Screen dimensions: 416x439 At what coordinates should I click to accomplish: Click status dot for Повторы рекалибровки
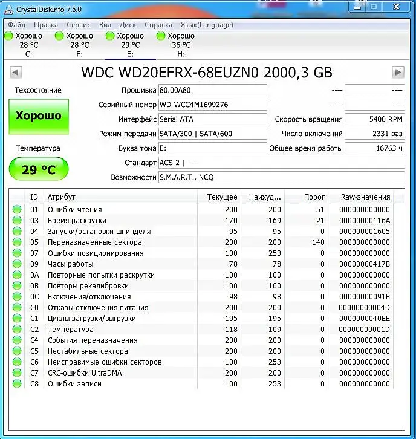[17, 285]
